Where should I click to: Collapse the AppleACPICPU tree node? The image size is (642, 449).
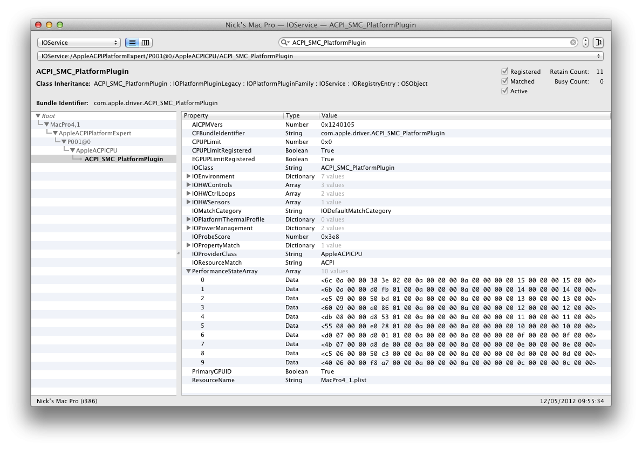pyautogui.click(x=72, y=150)
